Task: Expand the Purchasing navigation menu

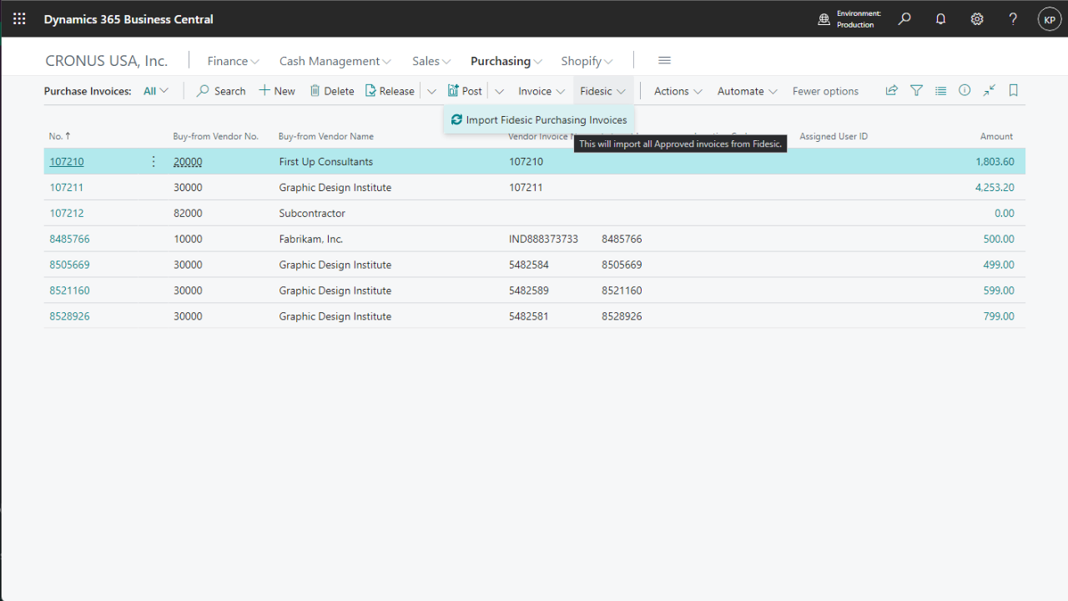Action: [506, 61]
